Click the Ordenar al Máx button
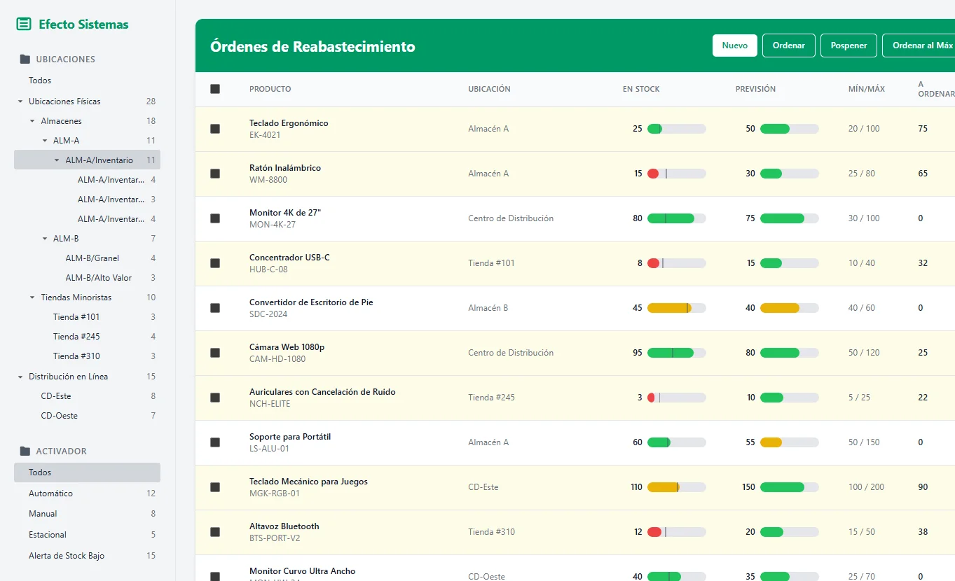 (x=922, y=45)
